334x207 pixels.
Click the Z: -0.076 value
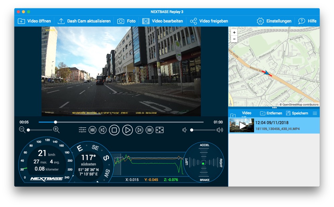click(x=171, y=180)
